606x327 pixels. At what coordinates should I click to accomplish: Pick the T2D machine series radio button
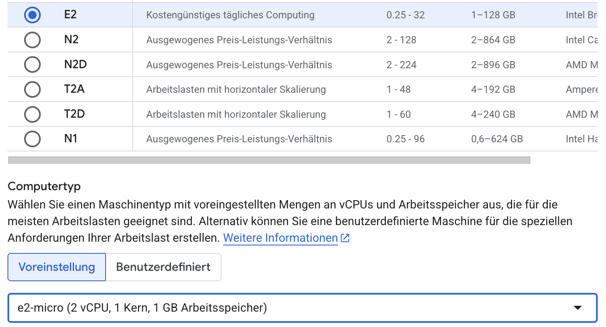click(32, 114)
